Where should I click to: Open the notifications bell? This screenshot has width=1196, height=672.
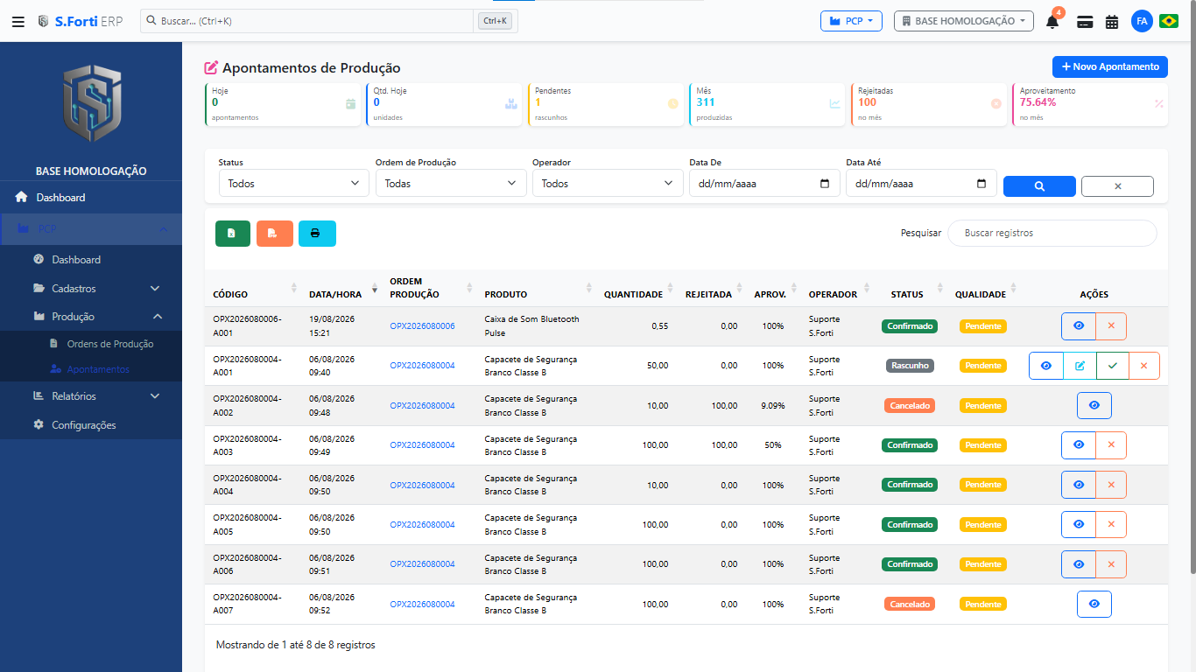click(x=1052, y=21)
